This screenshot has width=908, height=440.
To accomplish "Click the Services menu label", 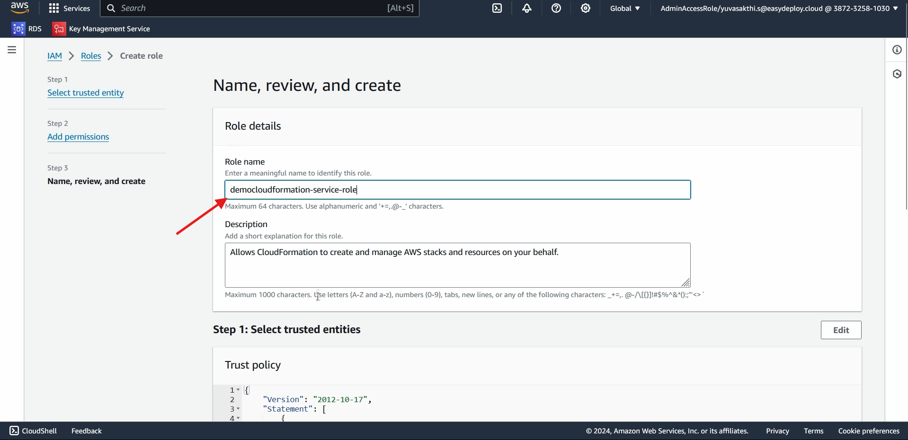I will coord(77,8).
